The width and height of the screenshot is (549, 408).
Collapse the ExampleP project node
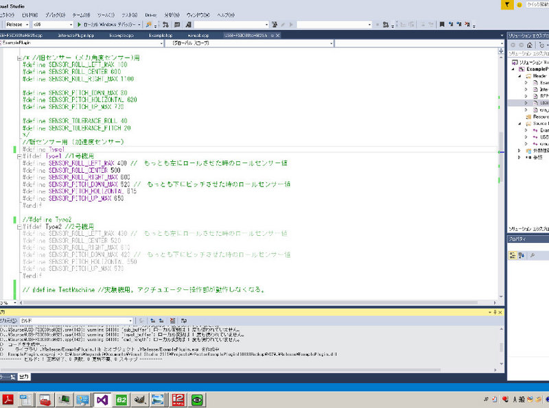point(513,69)
